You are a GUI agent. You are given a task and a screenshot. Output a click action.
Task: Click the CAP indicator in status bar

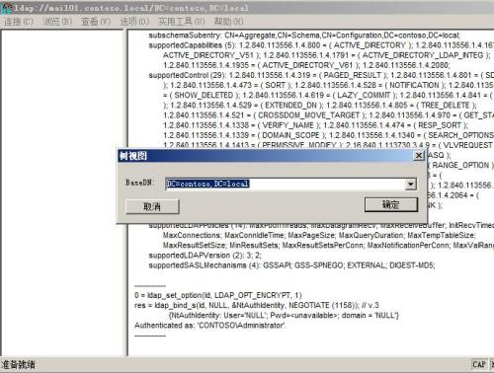[479, 364]
